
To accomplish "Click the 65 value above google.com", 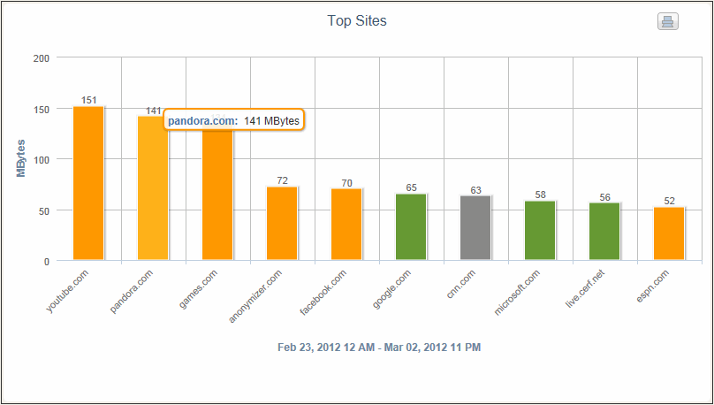I will (411, 187).
